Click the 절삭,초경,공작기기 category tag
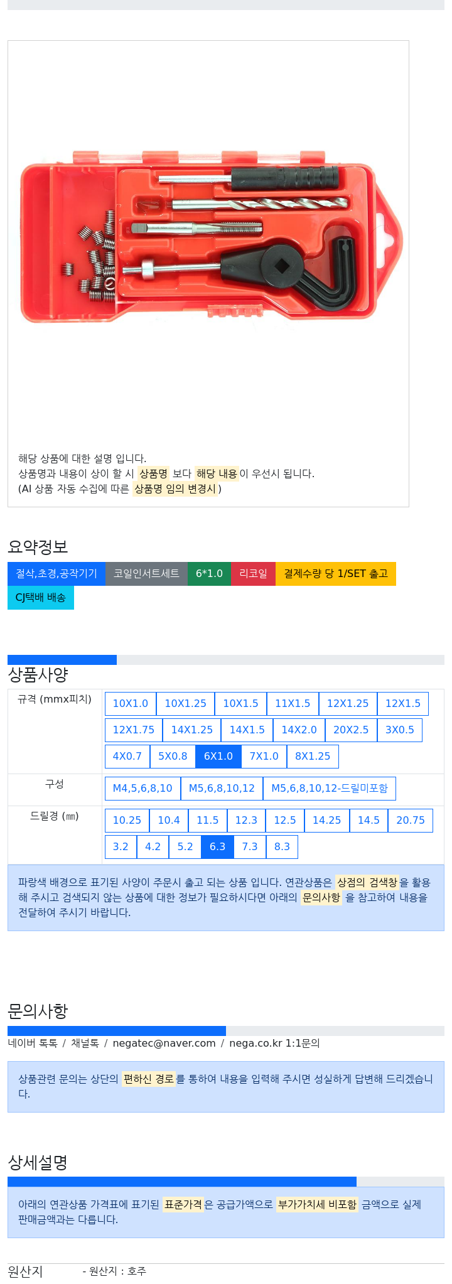 56,574
